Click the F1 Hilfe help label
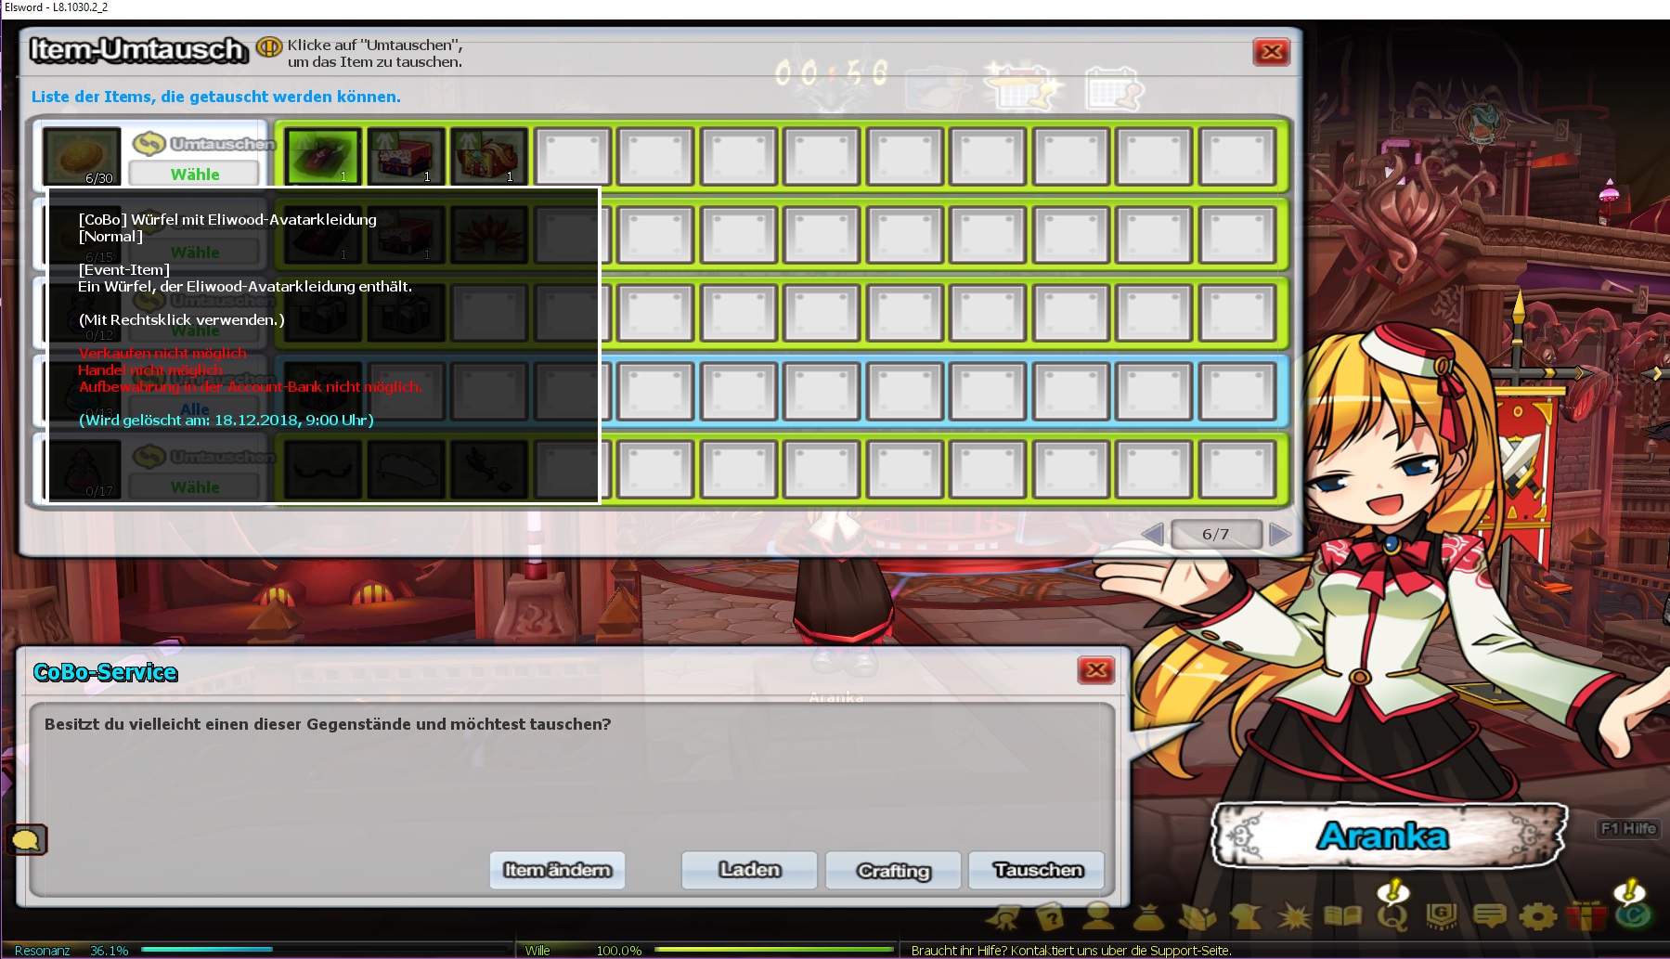The height and width of the screenshot is (959, 1670). [1628, 828]
